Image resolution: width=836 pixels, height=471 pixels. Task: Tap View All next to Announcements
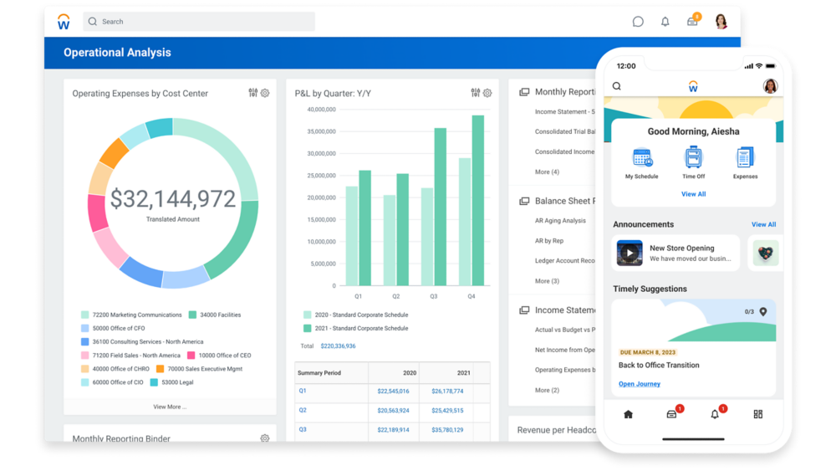[763, 224]
